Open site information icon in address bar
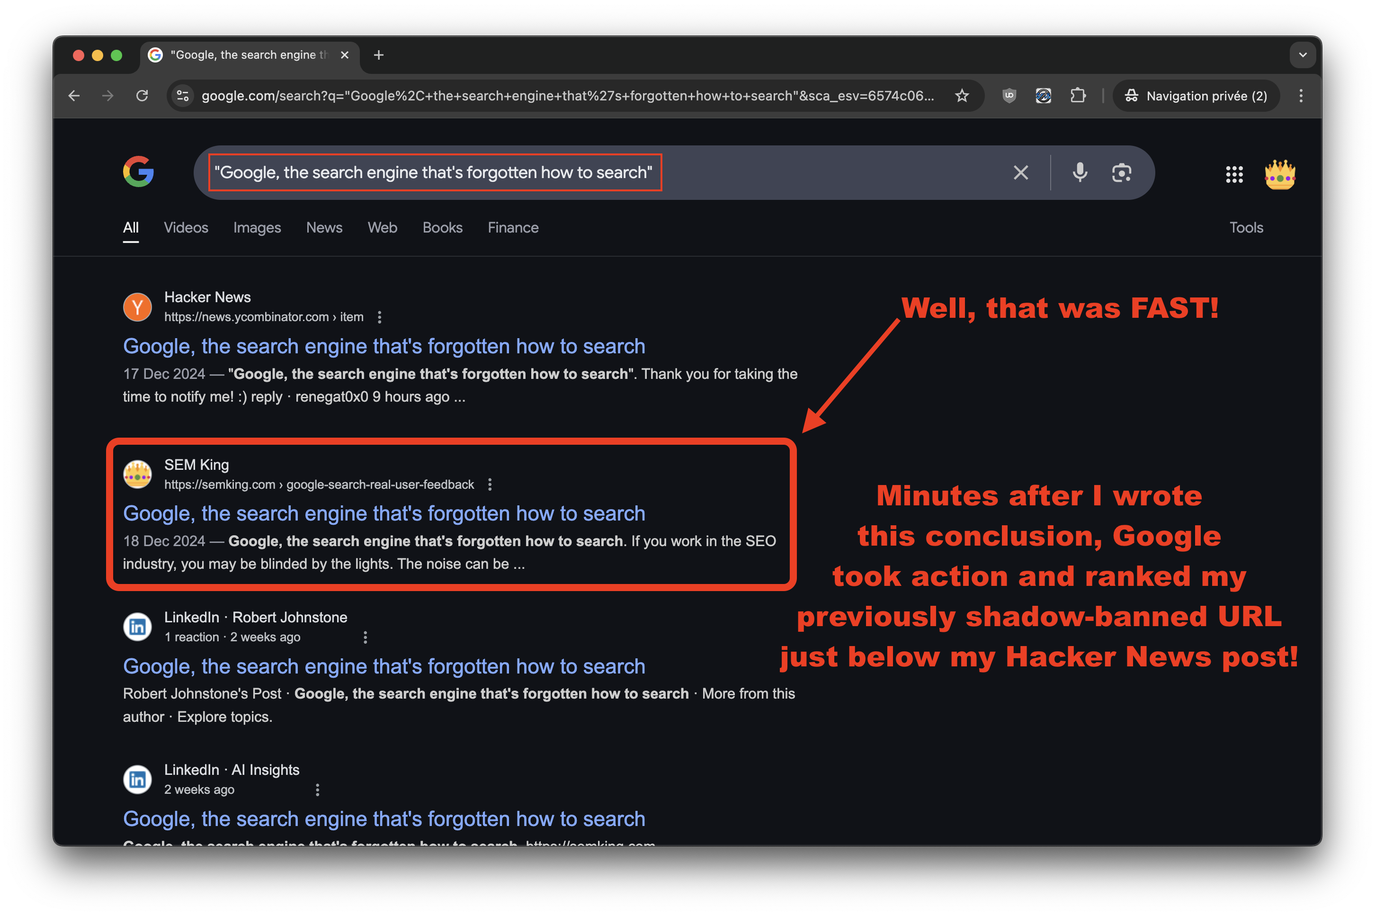 (183, 96)
